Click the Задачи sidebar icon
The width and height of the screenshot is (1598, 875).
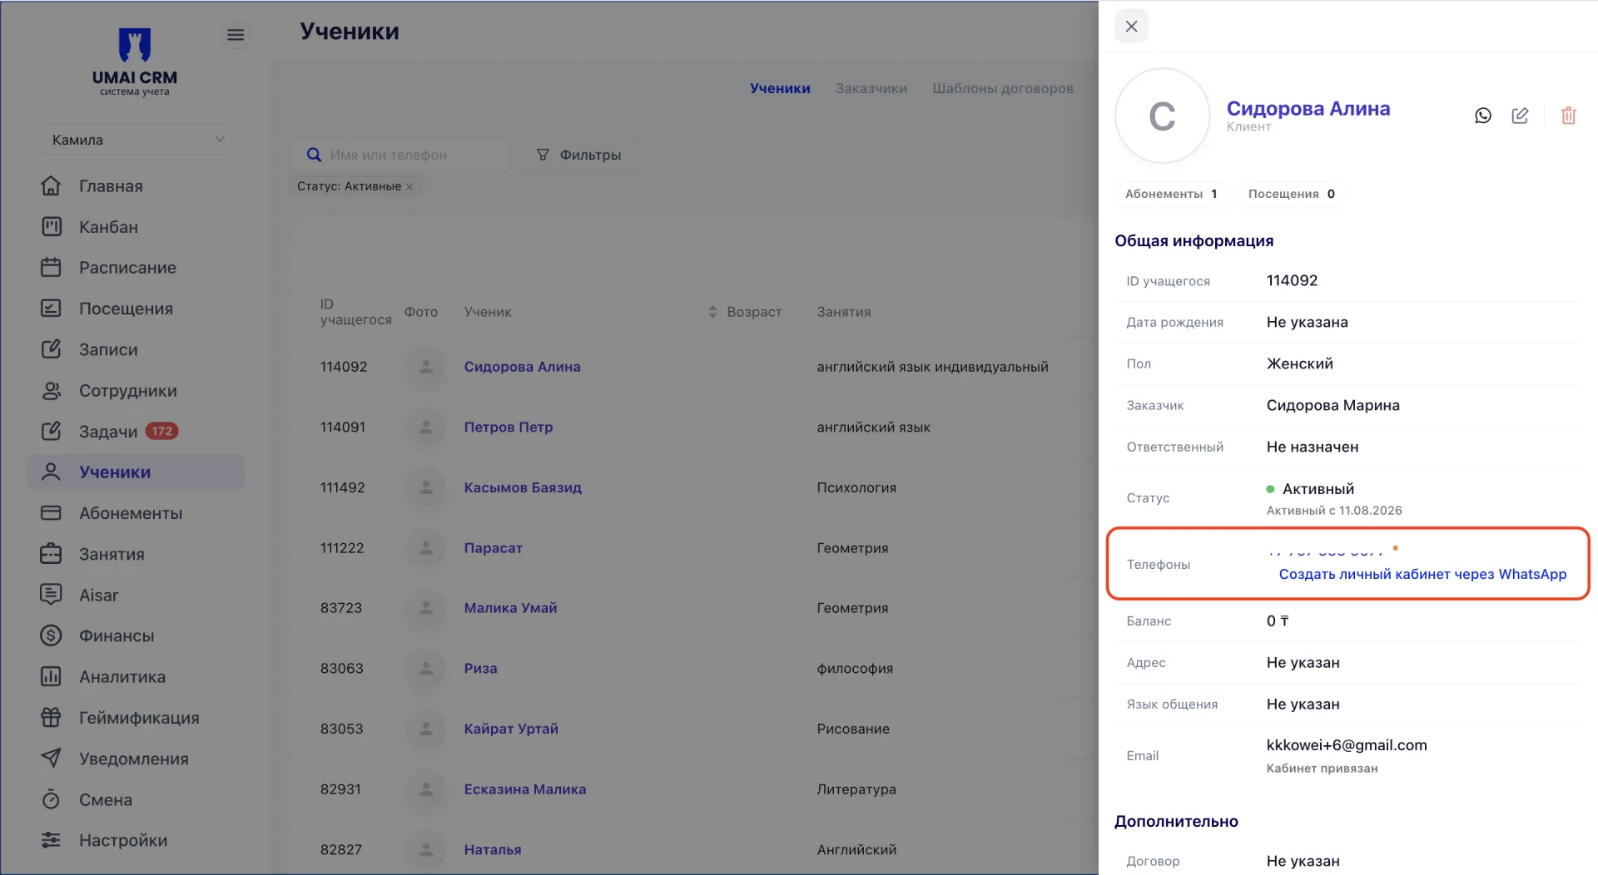click(51, 431)
